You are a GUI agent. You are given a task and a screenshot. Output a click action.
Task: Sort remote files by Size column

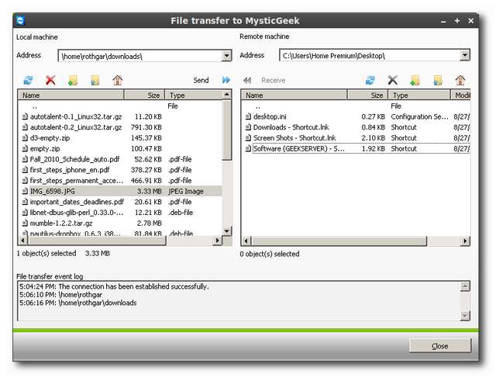368,95
